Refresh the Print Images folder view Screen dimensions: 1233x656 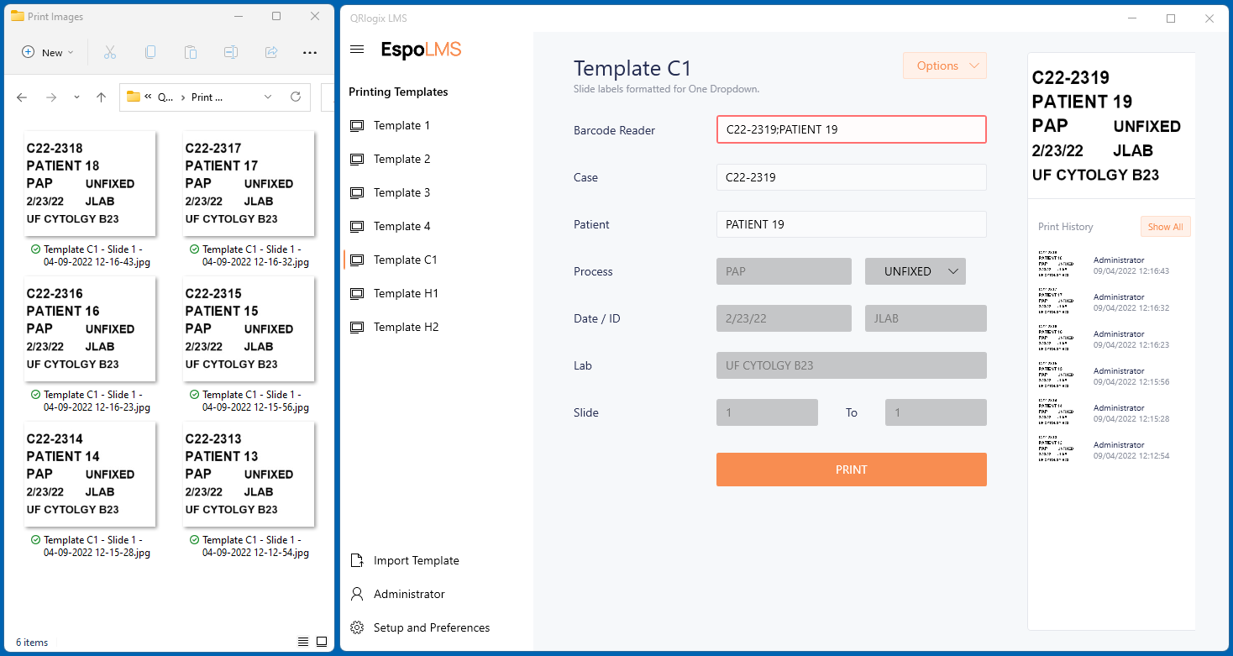click(296, 97)
